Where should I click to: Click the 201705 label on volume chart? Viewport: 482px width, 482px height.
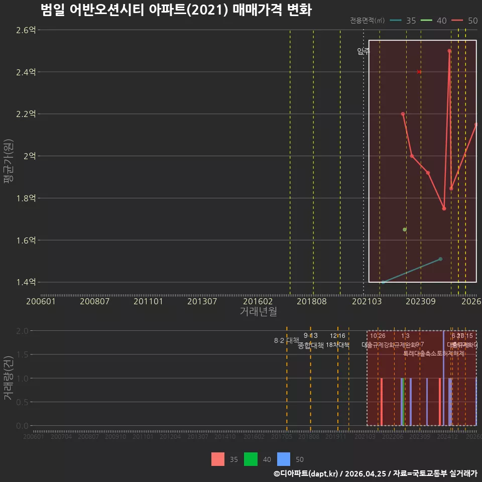(282, 436)
